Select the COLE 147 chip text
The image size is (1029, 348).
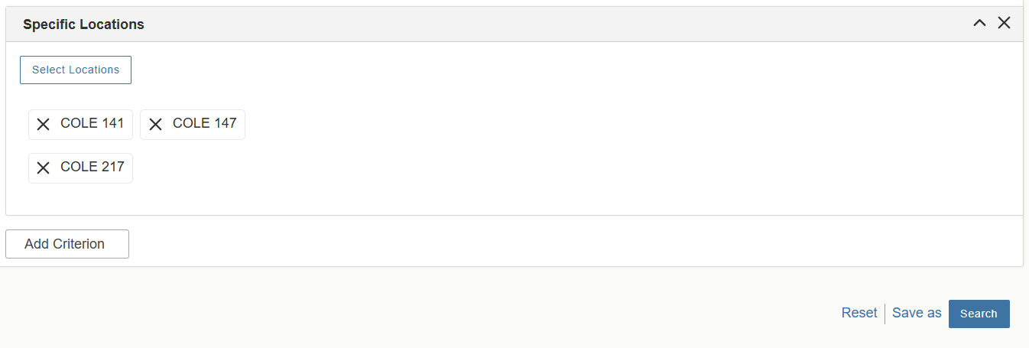[x=204, y=123]
